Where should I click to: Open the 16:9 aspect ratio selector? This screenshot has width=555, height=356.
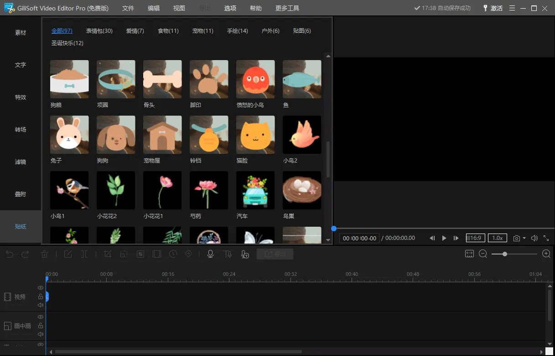coord(475,238)
